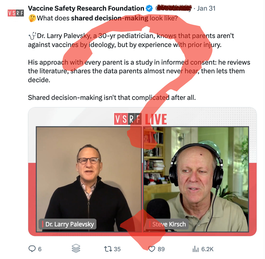Click the retweet arrows icon
This screenshot has height=259, width=265.
108,249
